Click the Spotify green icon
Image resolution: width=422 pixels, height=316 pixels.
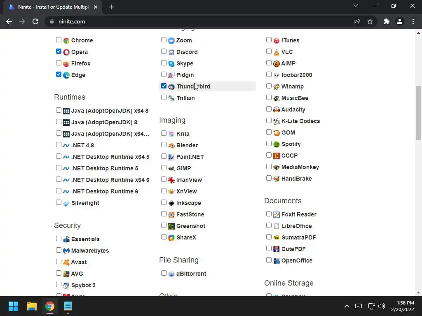(x=277, y=144)
